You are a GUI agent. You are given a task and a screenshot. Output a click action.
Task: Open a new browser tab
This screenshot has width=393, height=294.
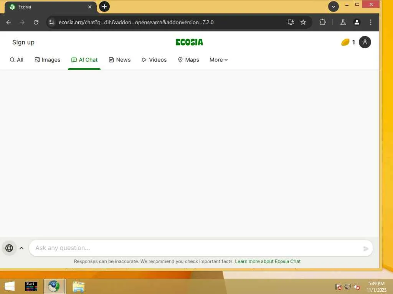point(104,7)
